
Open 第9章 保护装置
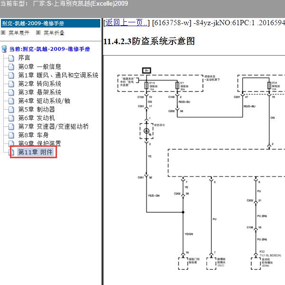[39, 143]
